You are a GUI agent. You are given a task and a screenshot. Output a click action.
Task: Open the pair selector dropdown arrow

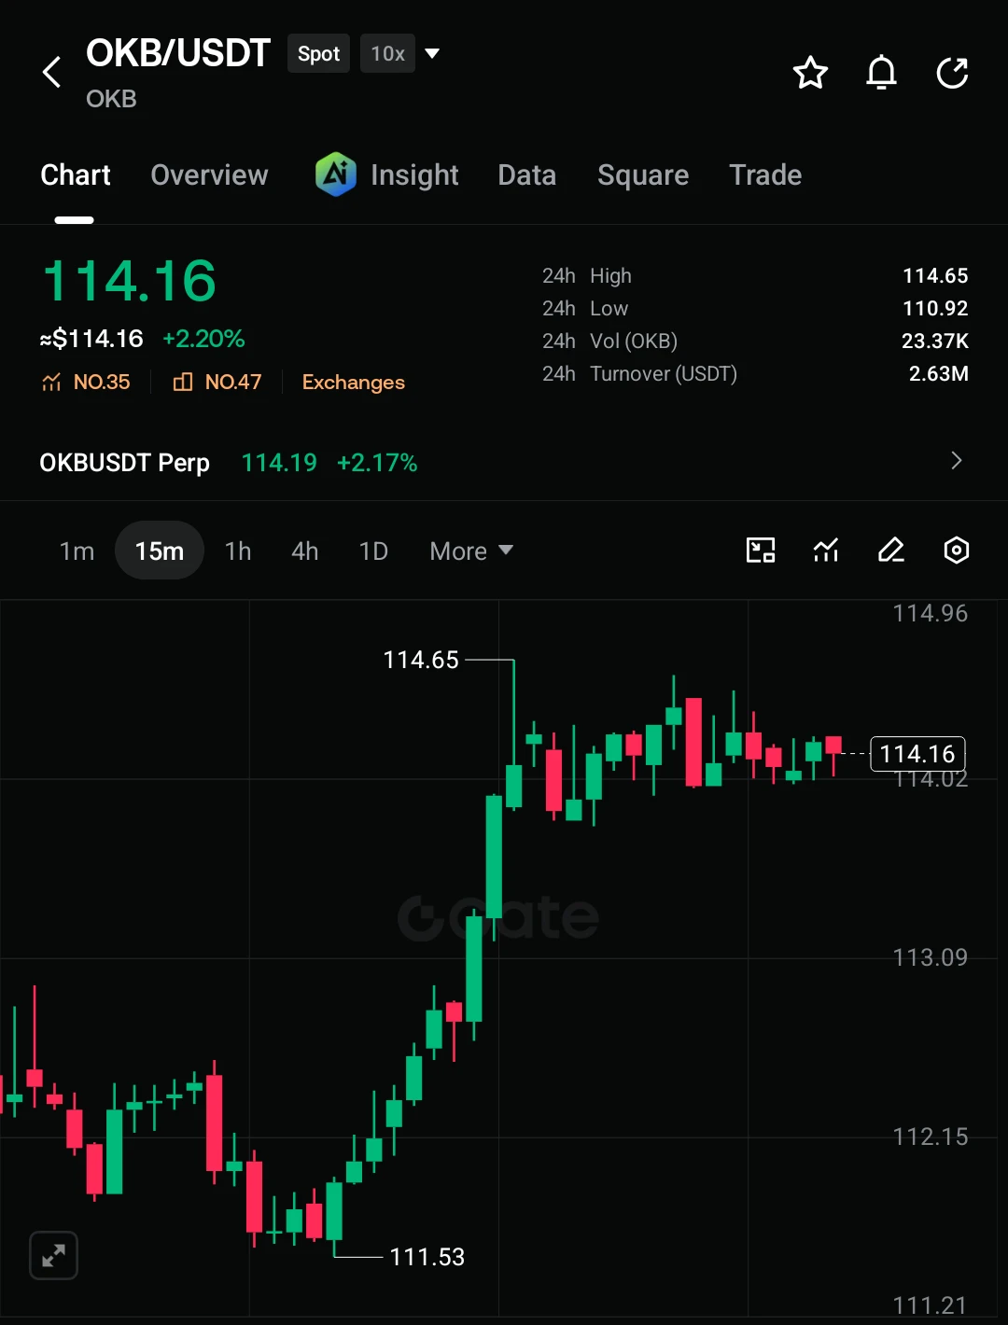(x=432, y=53)
